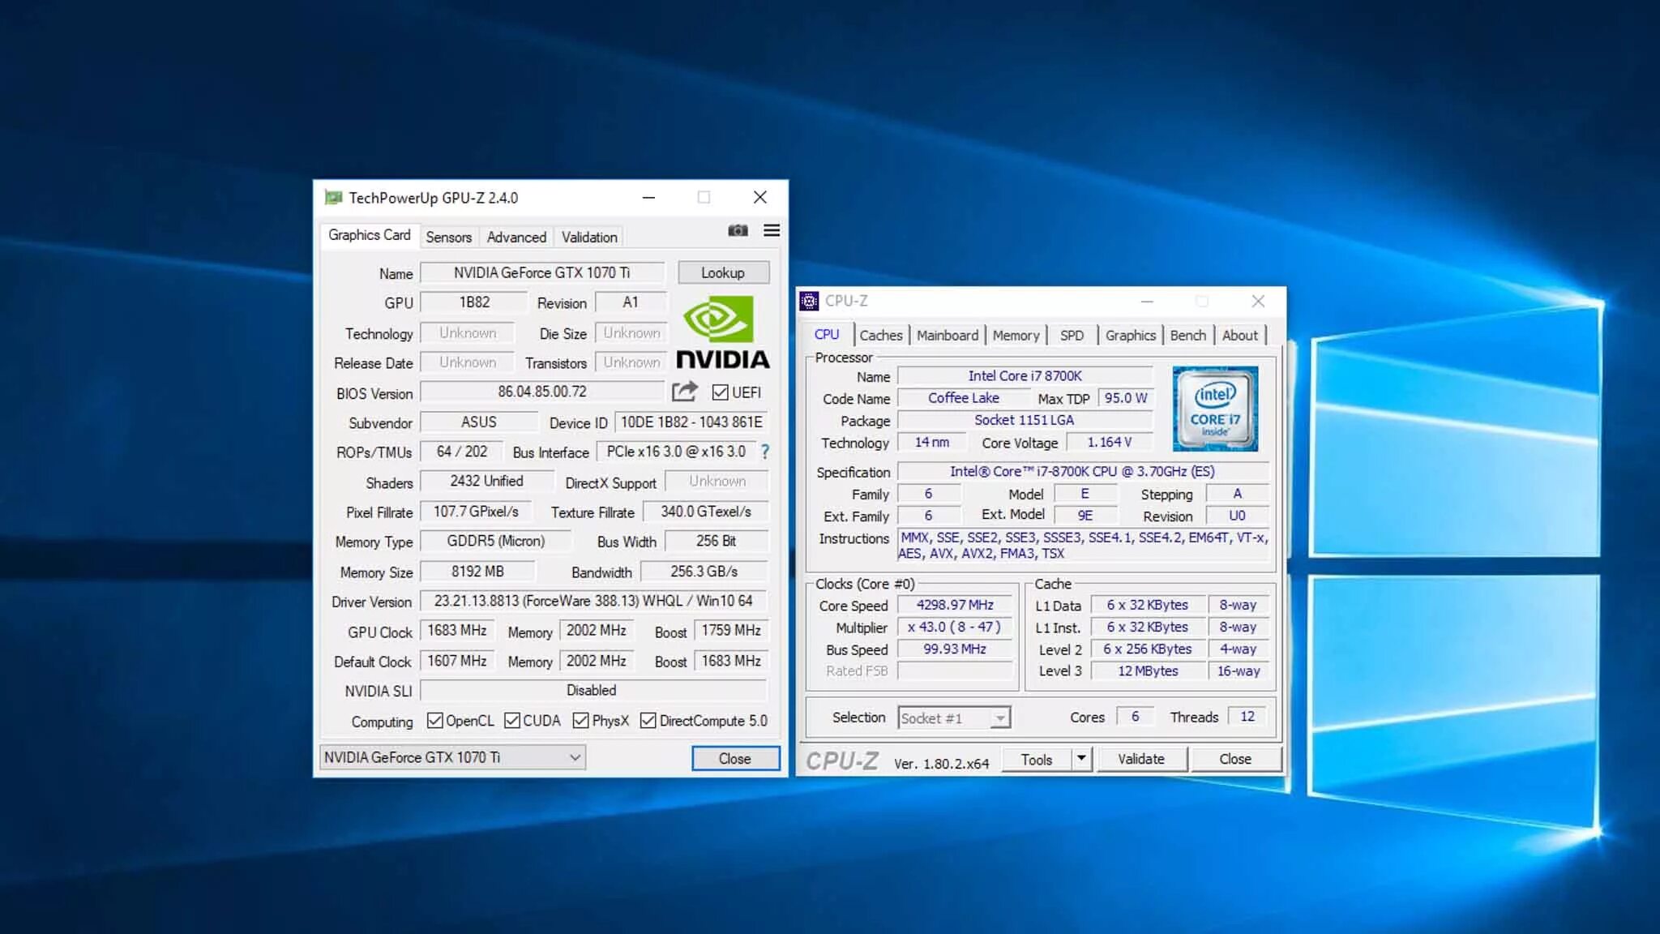
Task: Open the Advanced tab in GPU-Z
Action: (516, 237)
